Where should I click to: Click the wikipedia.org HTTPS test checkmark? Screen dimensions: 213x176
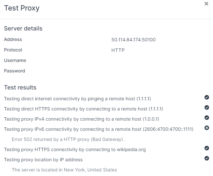coord(207,148)
